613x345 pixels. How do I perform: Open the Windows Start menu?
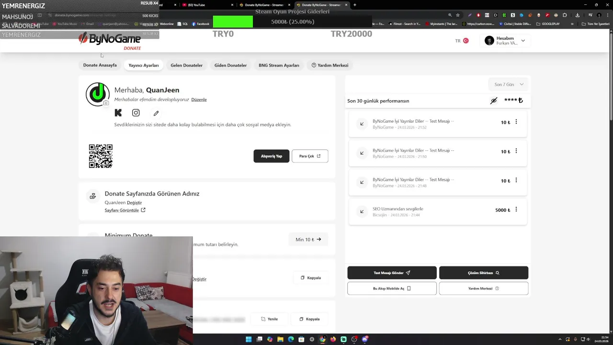pyautogui.click(x=249, y=339)
